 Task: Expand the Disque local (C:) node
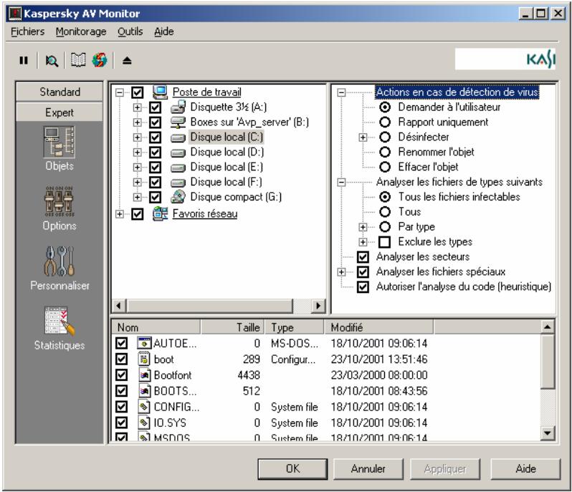tap(137, 138)
